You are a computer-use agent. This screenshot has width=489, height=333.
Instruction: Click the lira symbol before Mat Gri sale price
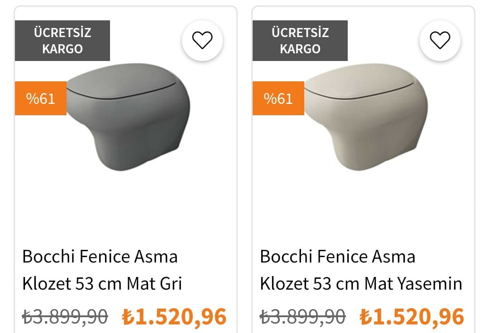pos(128,317)
